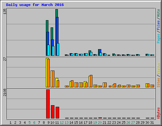The image size is (162, 126).
Task: Click the green x-axis day label 5
Action: click(29, 123)
